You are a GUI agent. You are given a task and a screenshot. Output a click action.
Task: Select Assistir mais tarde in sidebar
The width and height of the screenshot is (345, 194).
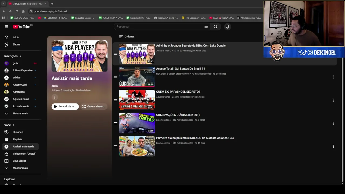click(x=20, y=147)
